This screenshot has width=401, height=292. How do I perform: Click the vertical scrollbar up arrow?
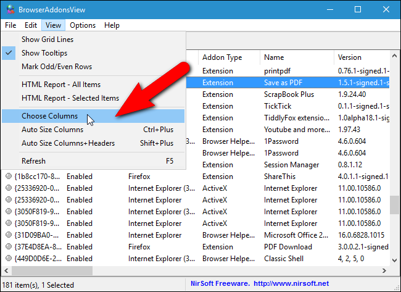pyautogui.click(x=394, y=56)
